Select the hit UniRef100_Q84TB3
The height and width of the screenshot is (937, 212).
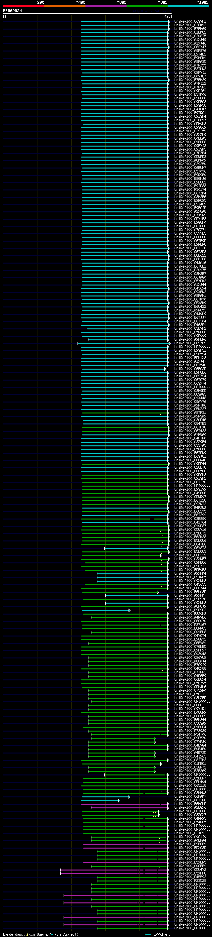point(190,423)
